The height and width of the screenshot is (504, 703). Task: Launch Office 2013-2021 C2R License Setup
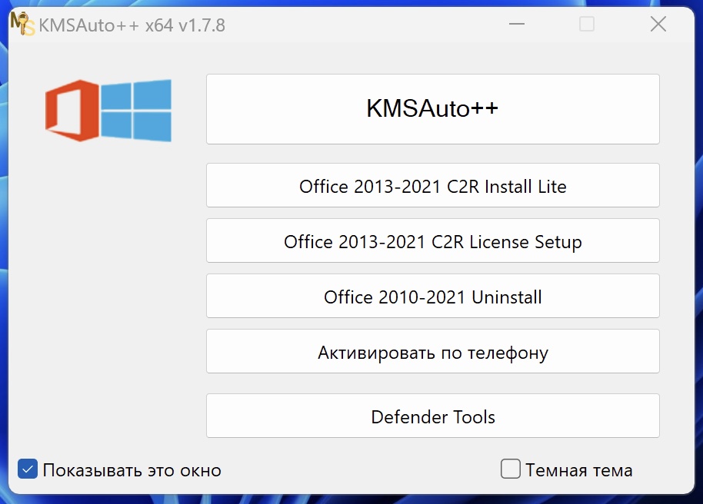[x=432, y=241]
